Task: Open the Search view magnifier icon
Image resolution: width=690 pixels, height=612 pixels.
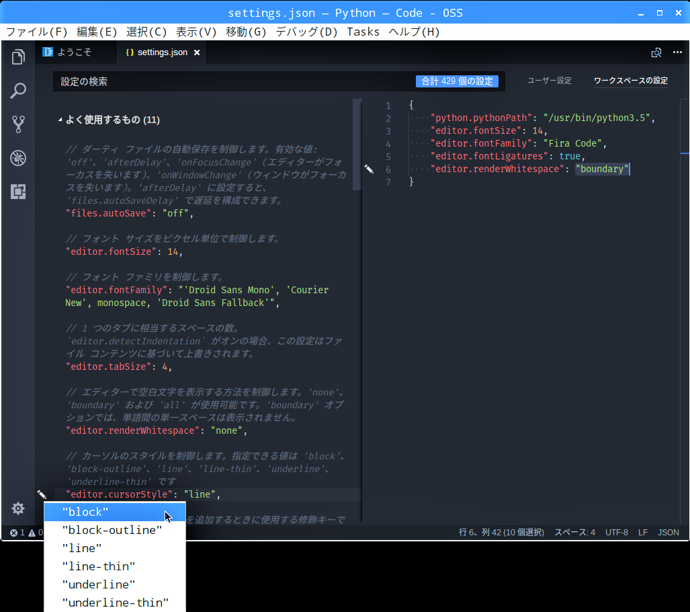Action: [x=18, y=90]
